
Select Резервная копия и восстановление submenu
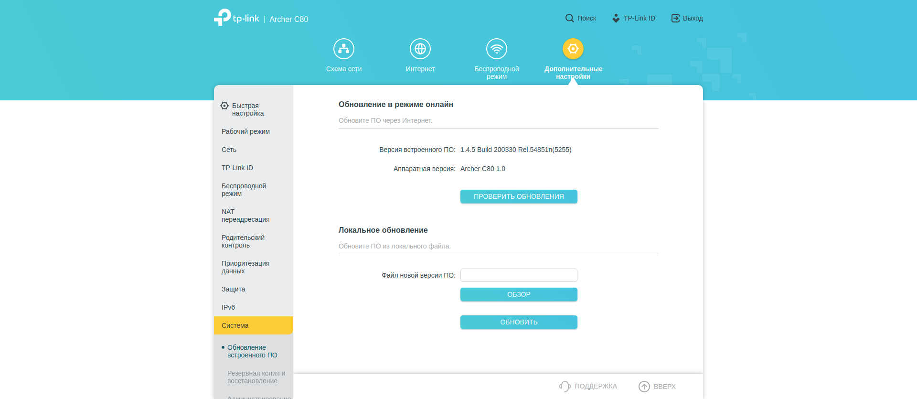[256, 377]
